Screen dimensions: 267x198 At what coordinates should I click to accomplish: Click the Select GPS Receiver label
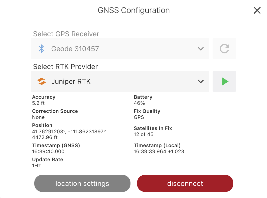[x=66, y=34]
